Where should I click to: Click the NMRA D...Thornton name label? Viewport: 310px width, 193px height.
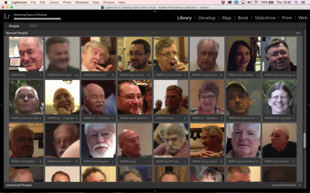click(x=97, y=118)
